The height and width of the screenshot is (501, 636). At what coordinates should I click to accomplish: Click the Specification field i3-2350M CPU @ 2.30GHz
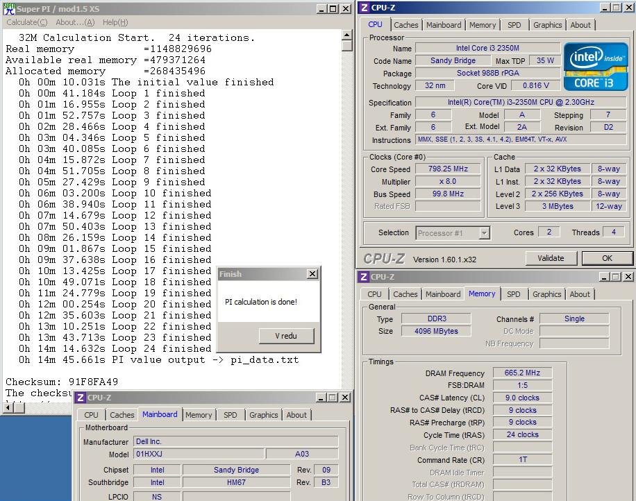click(x=521, y=103)
